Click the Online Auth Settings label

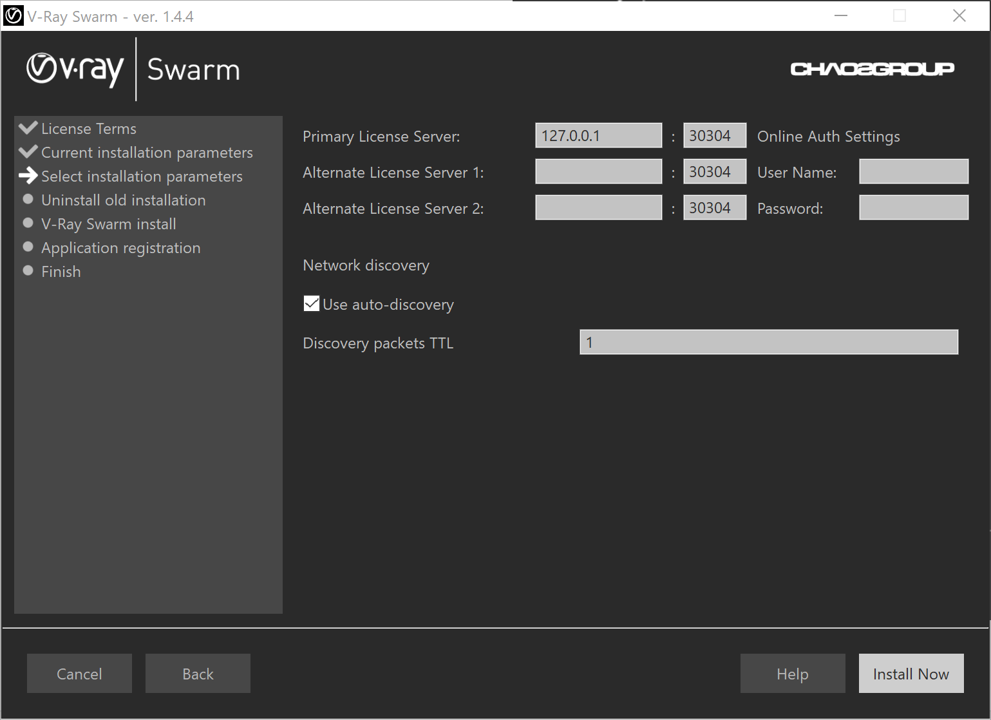click(x=829, y=137)
